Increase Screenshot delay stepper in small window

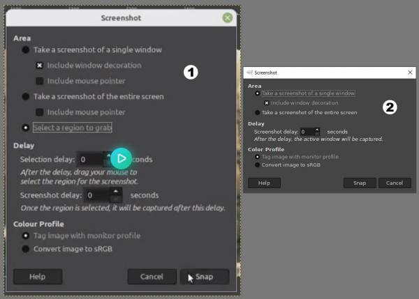click(x=317, y=130)
